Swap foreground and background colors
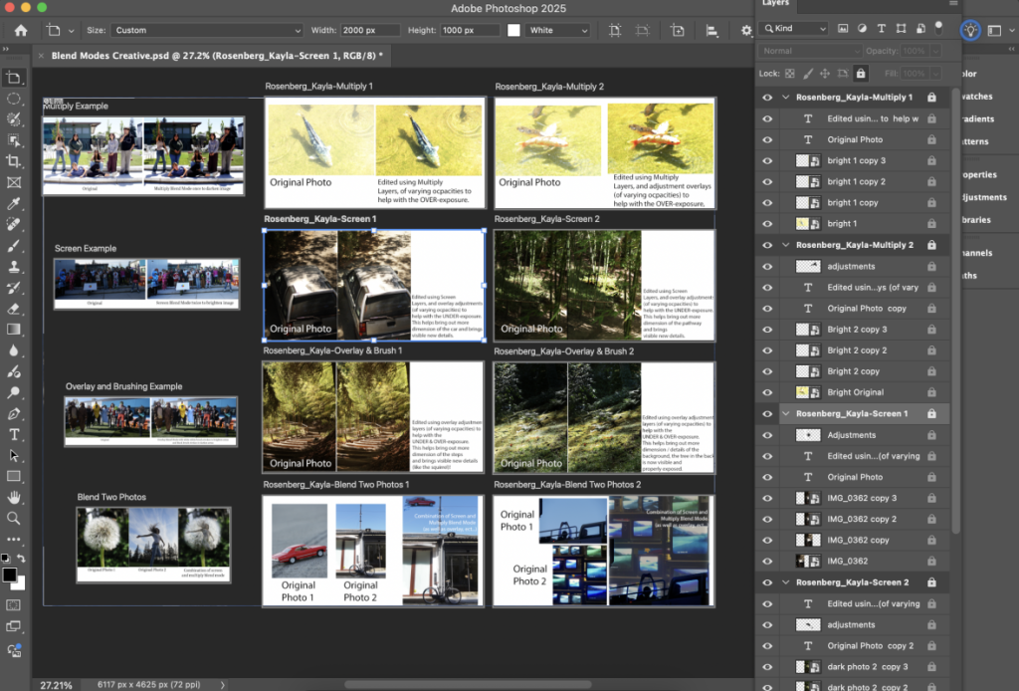1019x691 pixels. point(21,559)
